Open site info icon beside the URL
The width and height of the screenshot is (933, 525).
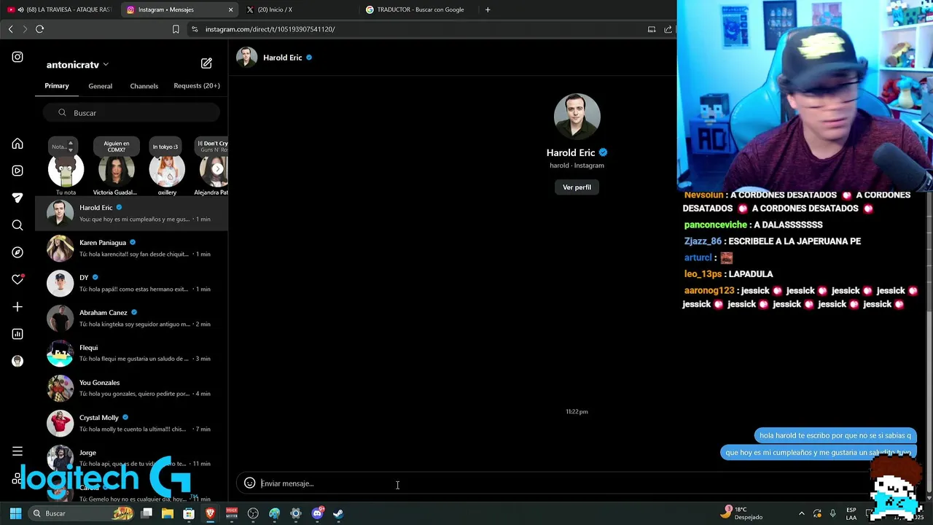[195, 29]
